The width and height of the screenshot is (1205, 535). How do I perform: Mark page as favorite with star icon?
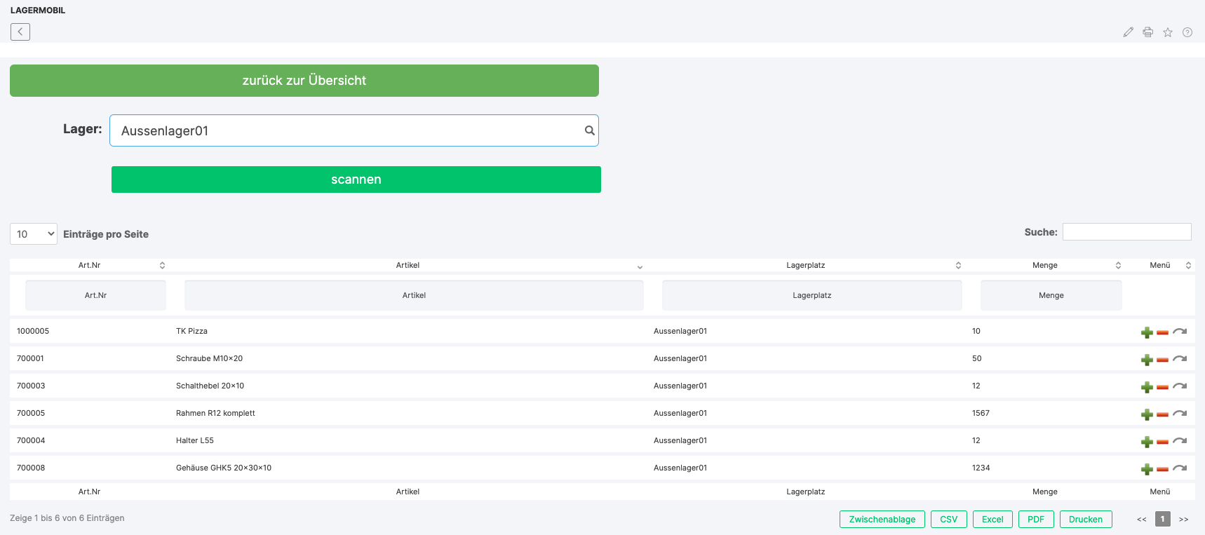click(x=1168, y=32)
